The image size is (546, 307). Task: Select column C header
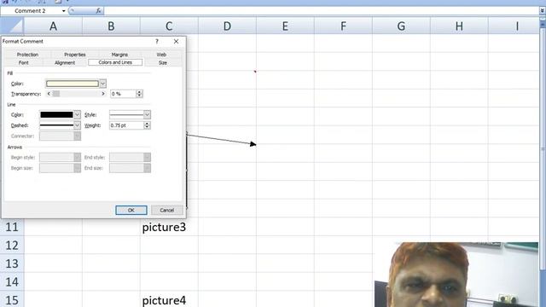(x=169, y=26)
